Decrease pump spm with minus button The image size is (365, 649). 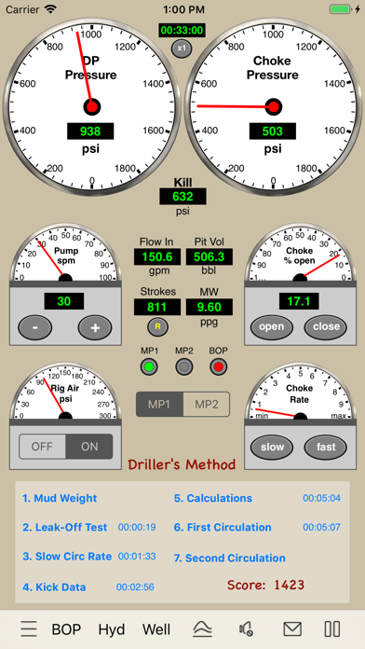(35, 327)
